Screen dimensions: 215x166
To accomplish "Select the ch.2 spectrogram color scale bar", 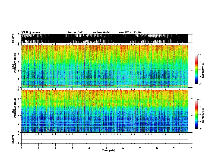I will coord(197,114).
